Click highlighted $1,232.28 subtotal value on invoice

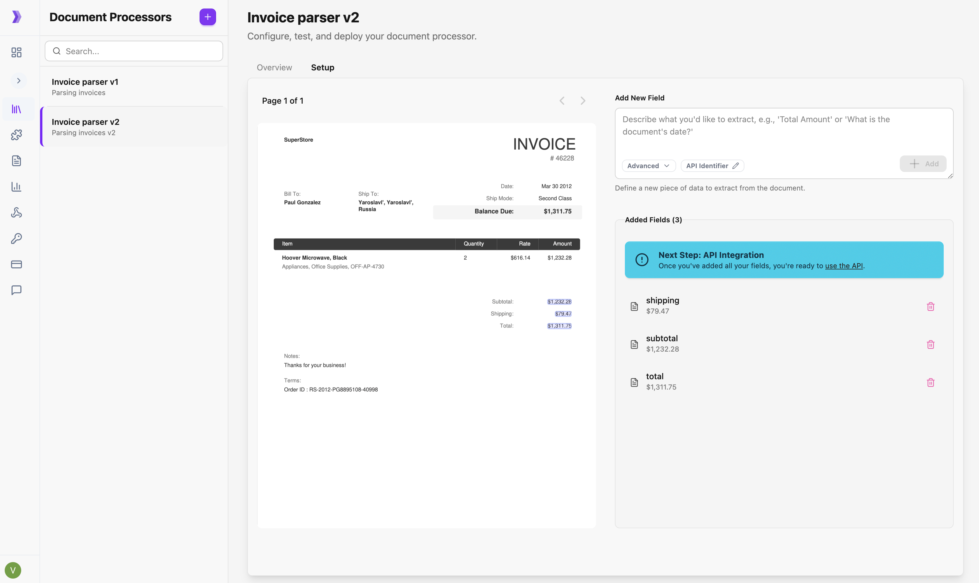(559, 302)
